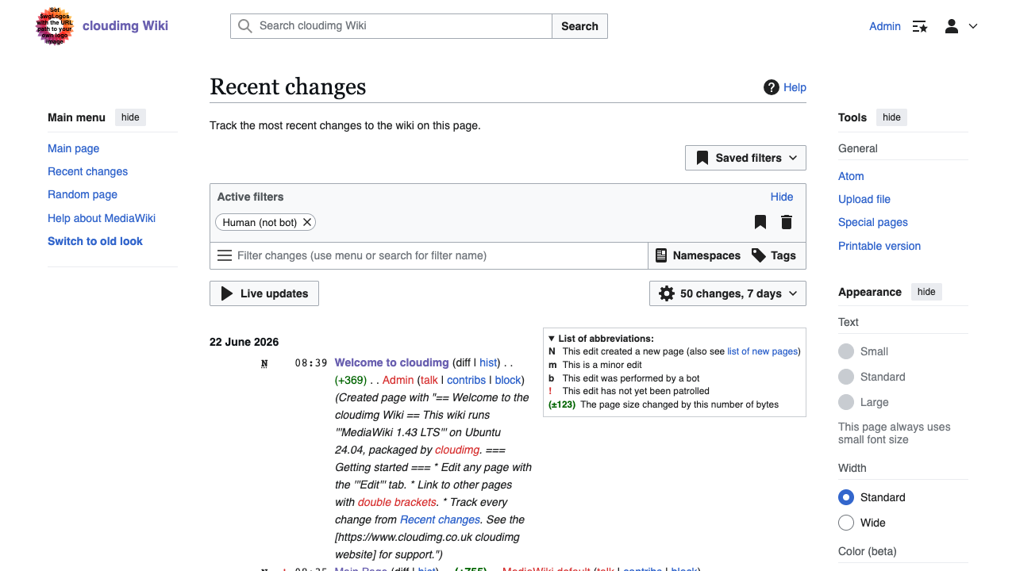The width and height of the screenshot is (1016, 571).
Task: Click the red double brackets link
Action: pos(397,502)
